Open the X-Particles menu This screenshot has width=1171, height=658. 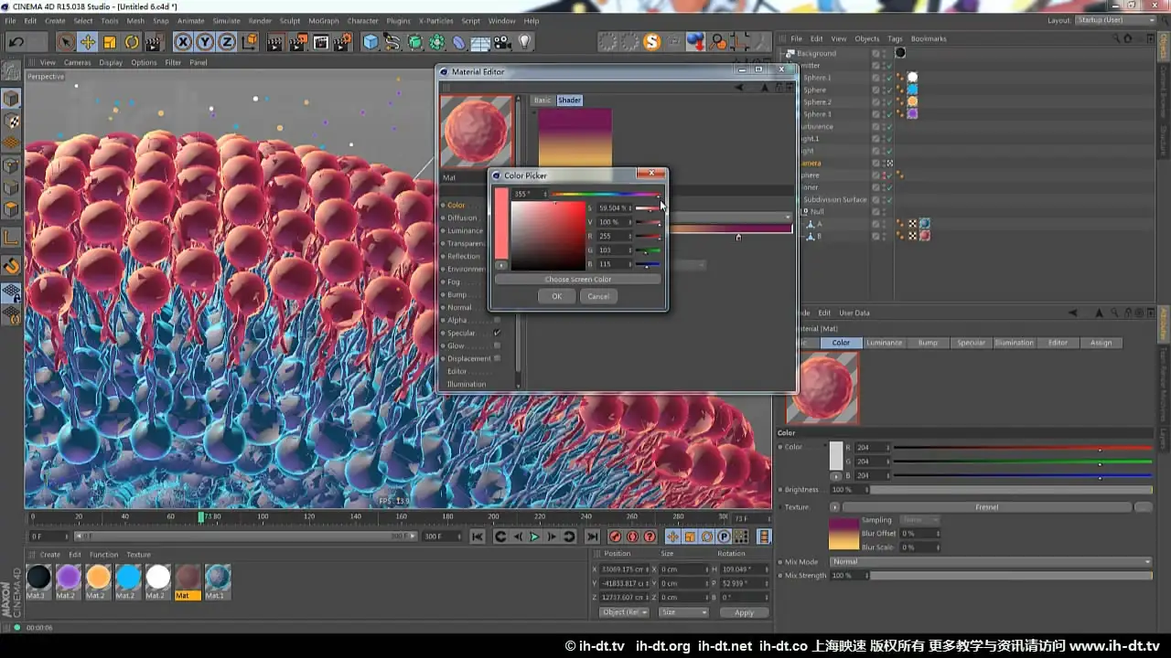[x=435, y=20]
